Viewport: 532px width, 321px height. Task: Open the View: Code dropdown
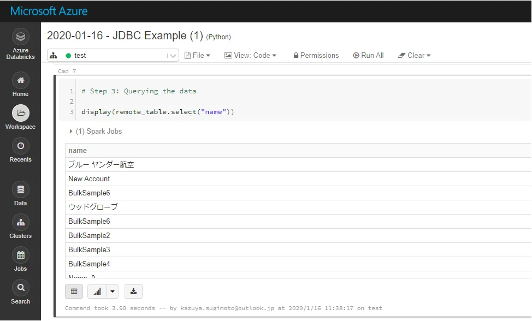[x=251, y=55]
